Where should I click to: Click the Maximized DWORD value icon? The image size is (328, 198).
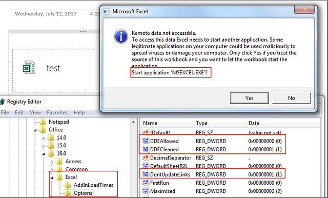tap(146, 191)
